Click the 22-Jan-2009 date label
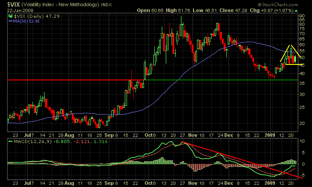312x187 pixels. coord(20,11)
